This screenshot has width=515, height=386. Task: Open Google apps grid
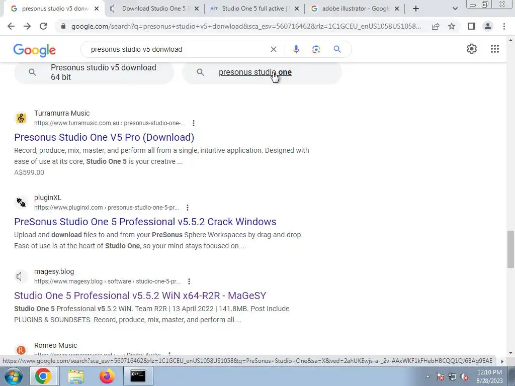[495, 49]
